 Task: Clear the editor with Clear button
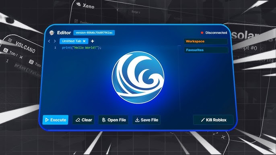click(83, 120)
